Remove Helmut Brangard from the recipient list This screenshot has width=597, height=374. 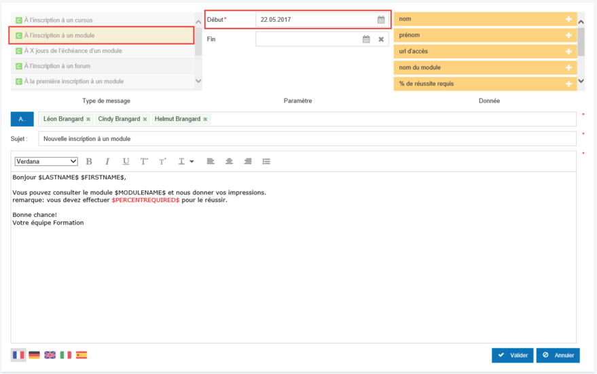point(204,119)
